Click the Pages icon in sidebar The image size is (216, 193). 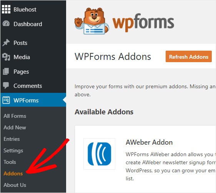click(x=6, y=71)
